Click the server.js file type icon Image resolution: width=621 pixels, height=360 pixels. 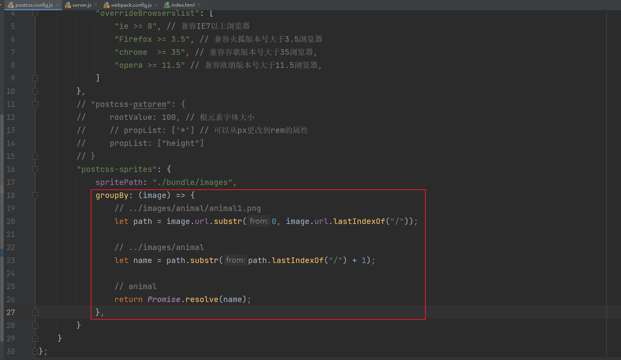click(68, 5)
